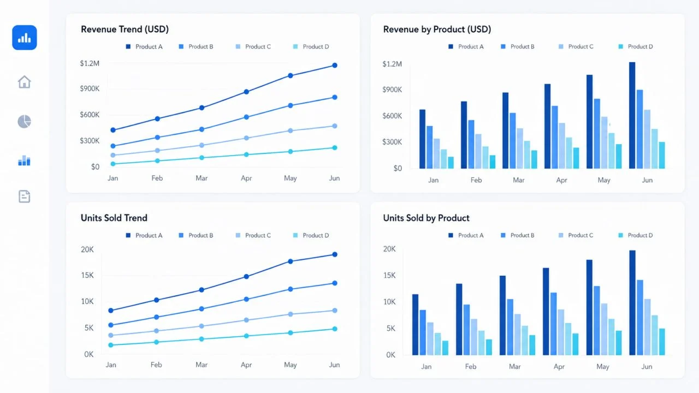This screenshot has width=699, height=393.
Task: Click Product D swatch in Revenue by Product legend
Action: pyautogui.click(x=620, y=47)
